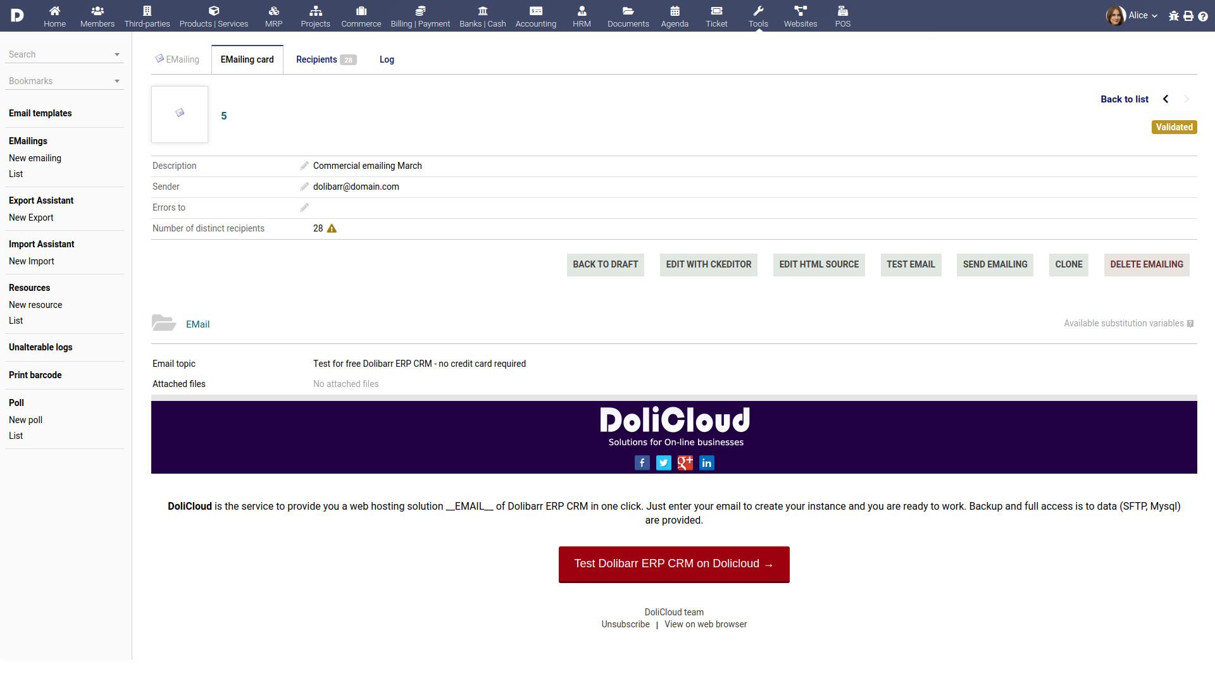Viewport: 1215px width, 683px height.
Task: Click the warning icon next to recipients count
Action: [333, 228]
